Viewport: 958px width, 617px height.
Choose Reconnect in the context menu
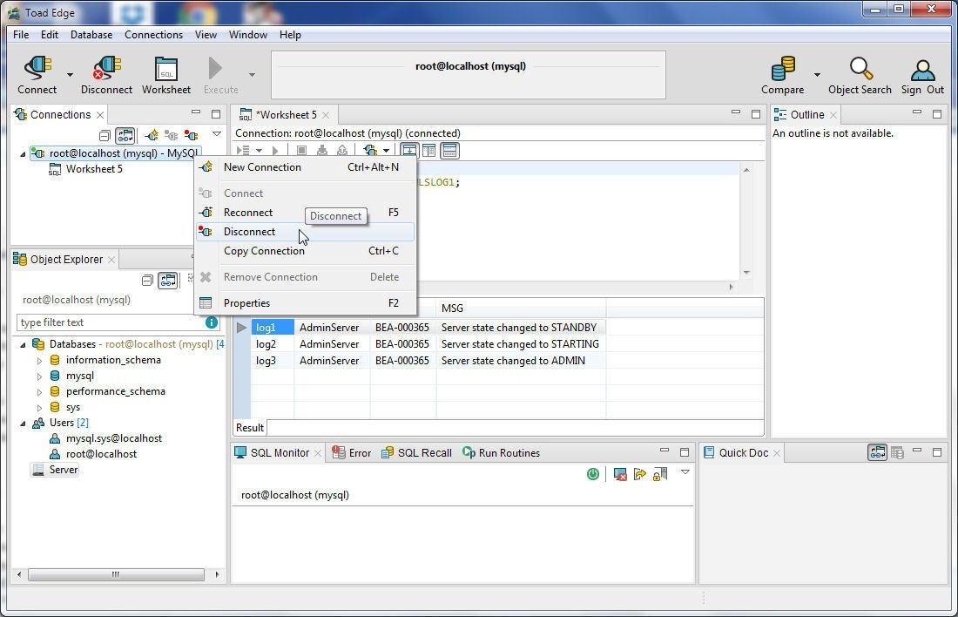305,212
